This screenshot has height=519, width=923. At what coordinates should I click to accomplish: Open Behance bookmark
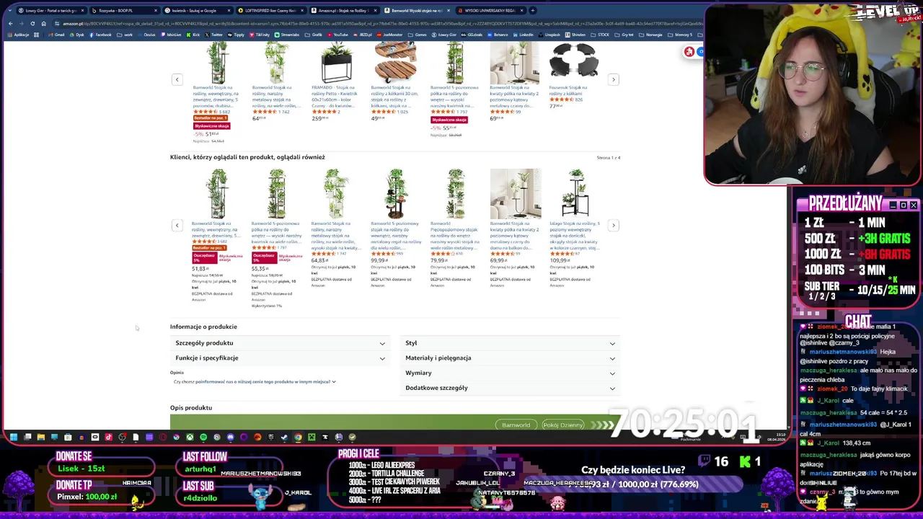pyautogui.click(x=497, y=35)
